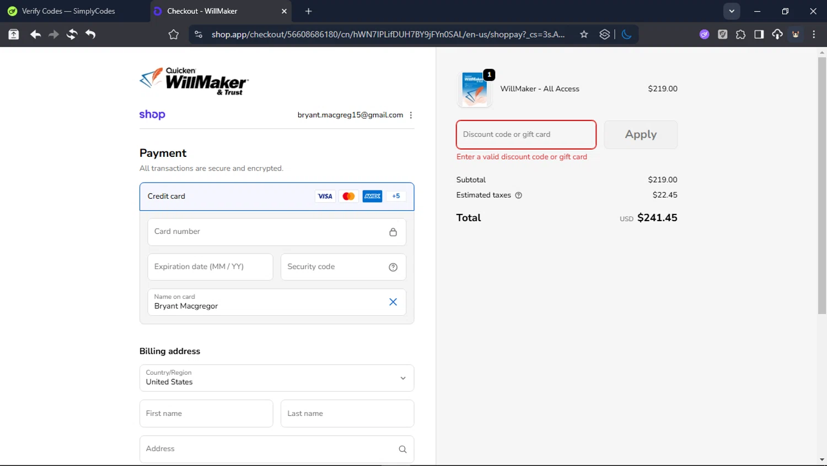Open the profile avatar icon
This screenshot has width=827, height=466.
(x=796, y=35)
